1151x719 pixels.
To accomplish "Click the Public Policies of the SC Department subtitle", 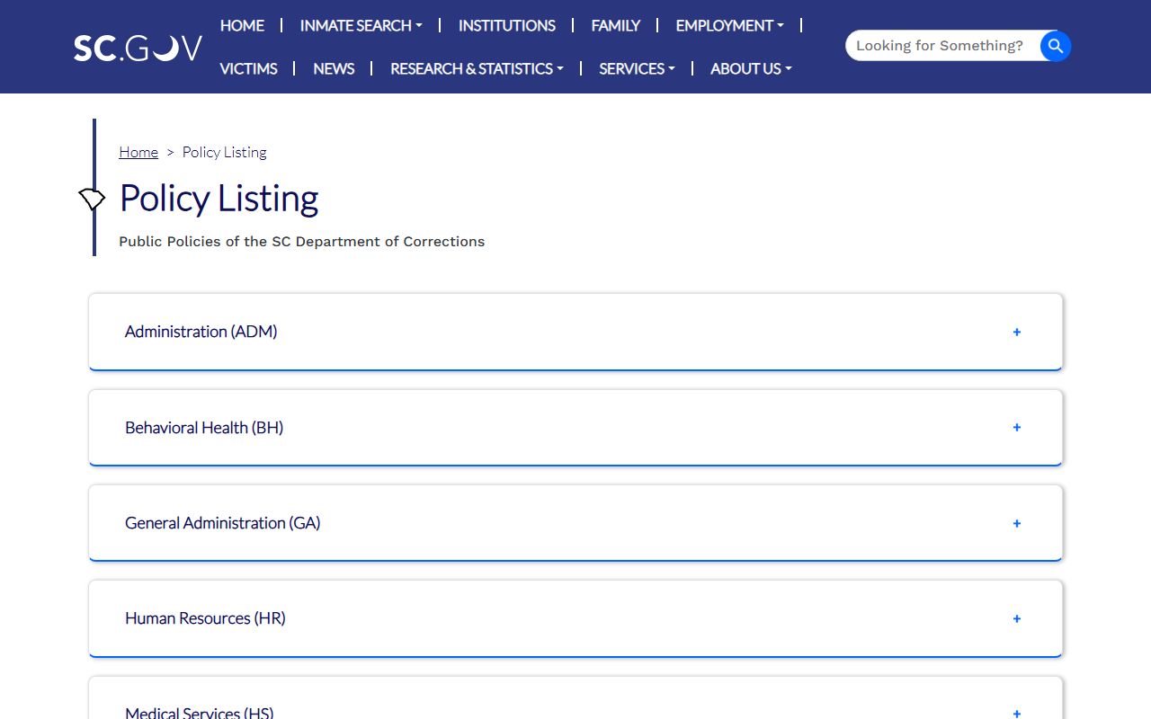I will 302,241.
